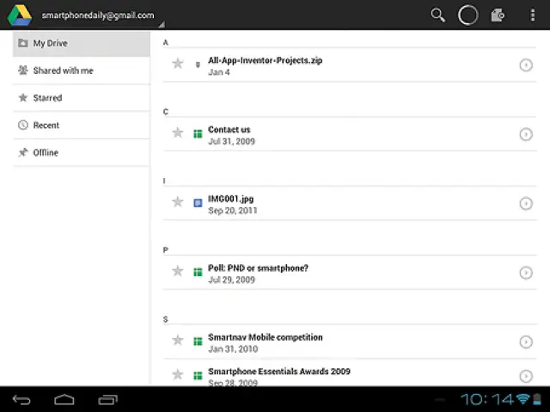Open the Smartphone Essentials Awards 2009 spreadsheet
The height and width of the screenshot is (412, 550).
click(278, 372)
